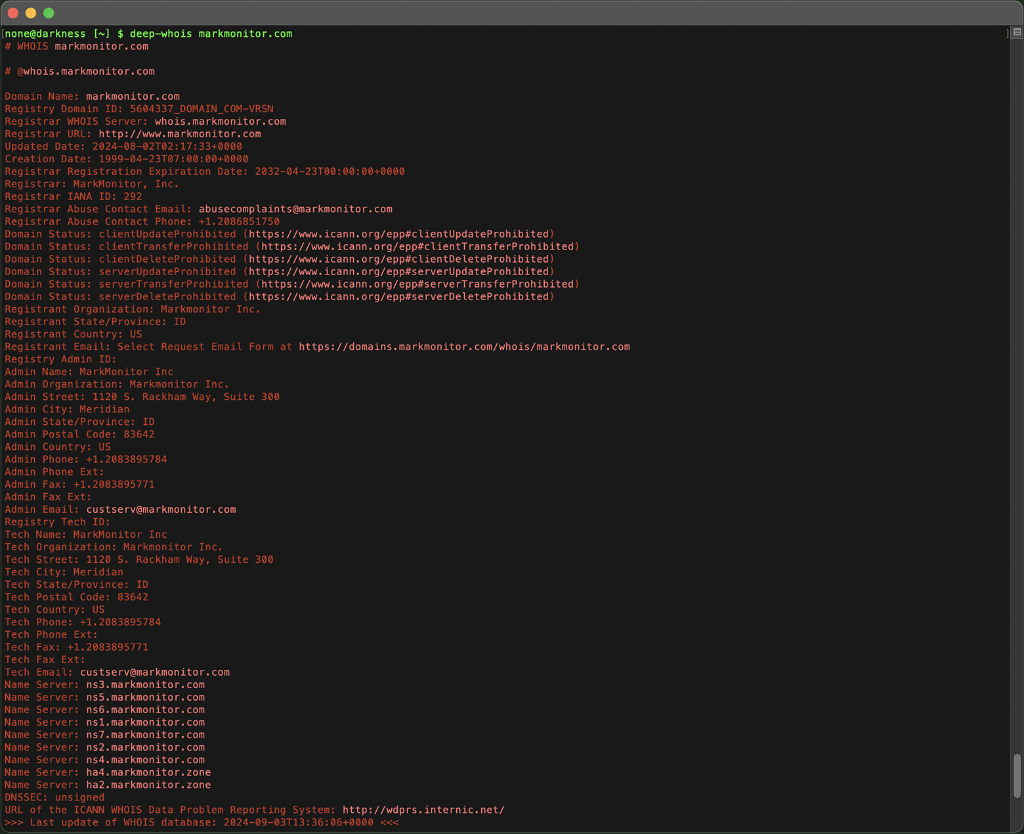Open the registrant email request form URL

pos(463,347)
